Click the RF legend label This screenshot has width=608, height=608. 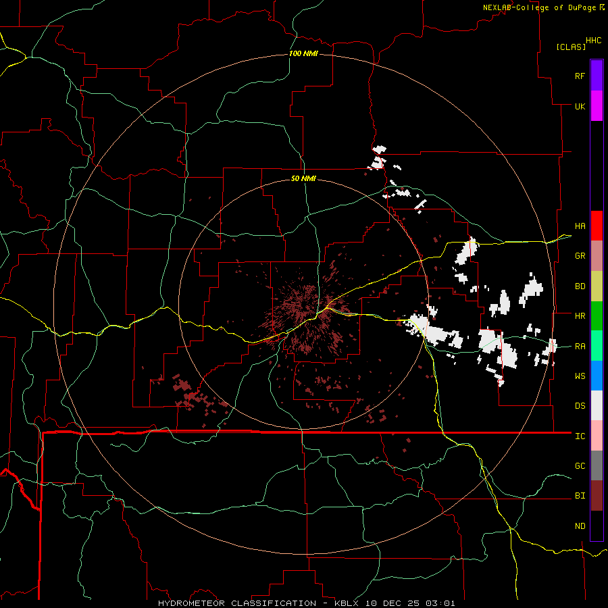click(580, 76)
